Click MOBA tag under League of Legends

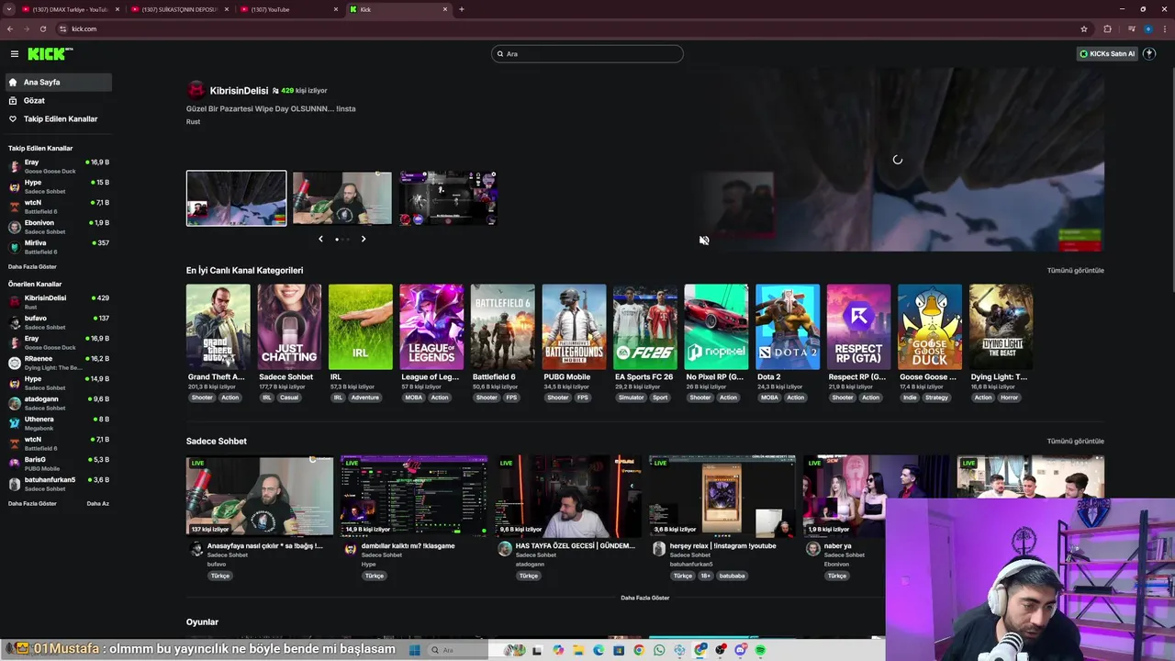413,398
